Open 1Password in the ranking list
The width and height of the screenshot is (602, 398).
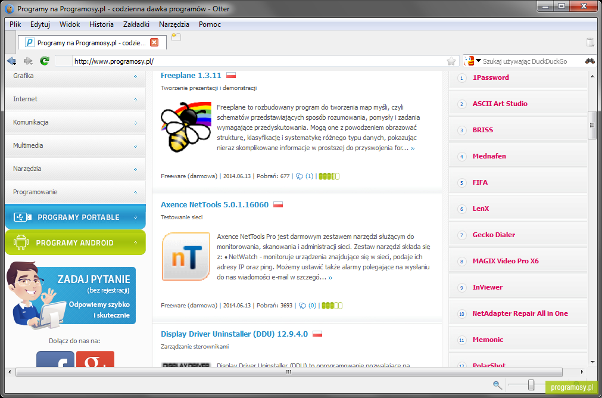click(491, 77)
